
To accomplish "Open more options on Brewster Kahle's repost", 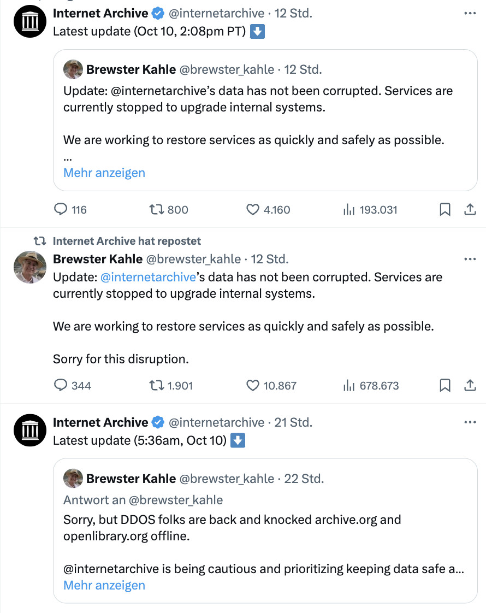I will click(x=470, y=259).
